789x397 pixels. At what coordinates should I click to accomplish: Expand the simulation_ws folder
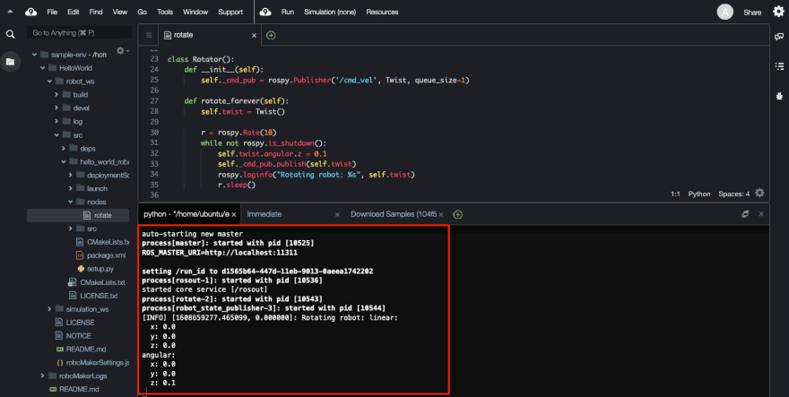click(49, 309)
